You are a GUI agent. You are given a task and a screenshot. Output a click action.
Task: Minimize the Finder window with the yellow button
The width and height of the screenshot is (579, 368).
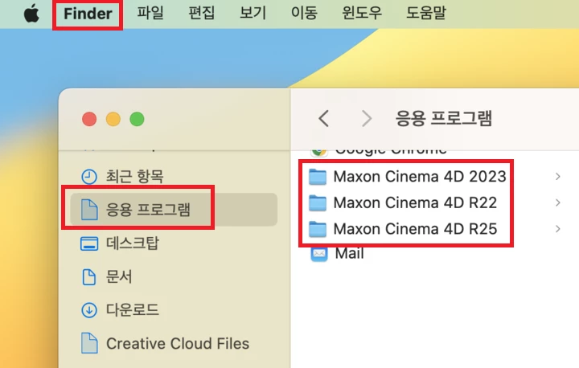tap(113, 119)
